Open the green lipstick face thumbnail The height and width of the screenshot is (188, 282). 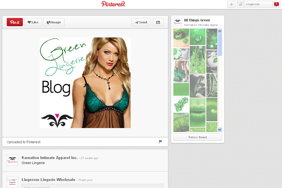coord(212,61)
